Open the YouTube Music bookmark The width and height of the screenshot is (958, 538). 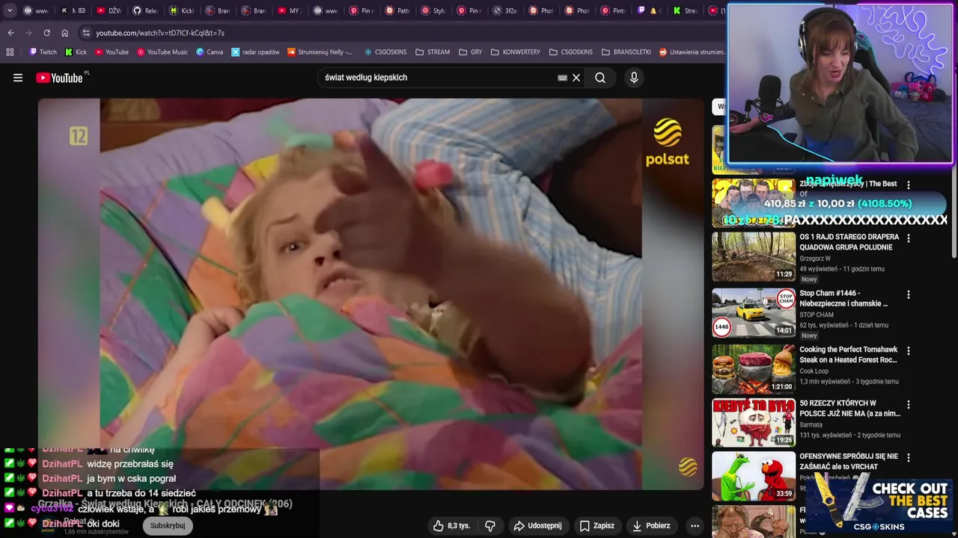click(162, 52)
